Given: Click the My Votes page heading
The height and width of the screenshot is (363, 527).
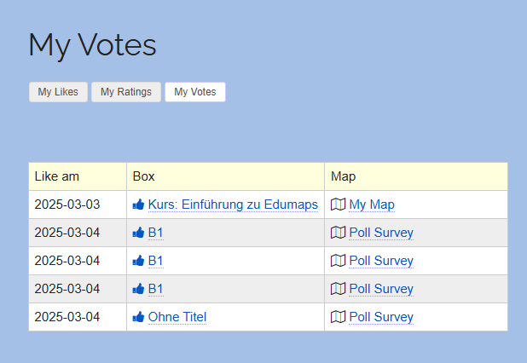Looking at the screenshot, I should coord(92,45).
